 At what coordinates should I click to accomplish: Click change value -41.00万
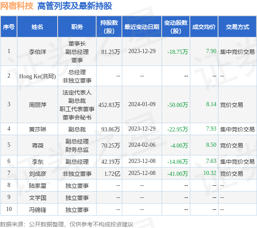pos(177,174)
